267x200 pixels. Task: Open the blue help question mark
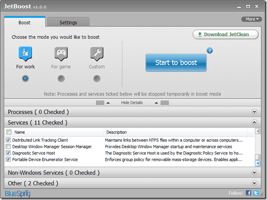(209, 50)
